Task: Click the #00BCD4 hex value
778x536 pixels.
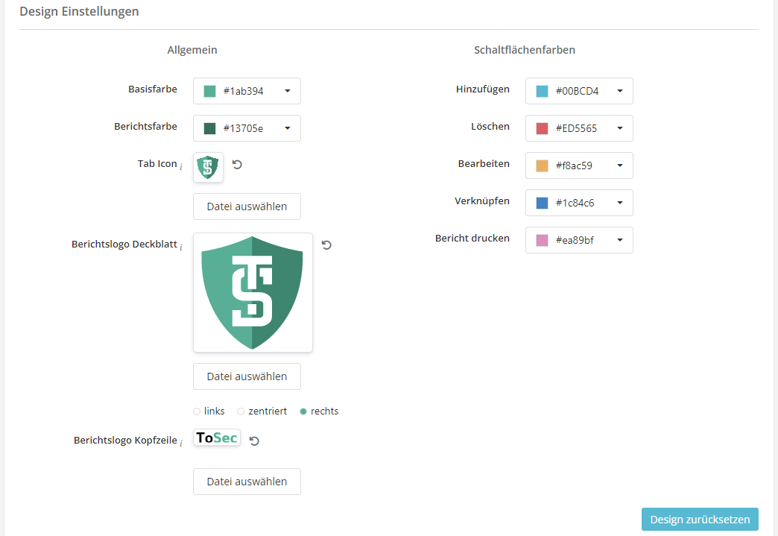Action: (x=577, y=91)
